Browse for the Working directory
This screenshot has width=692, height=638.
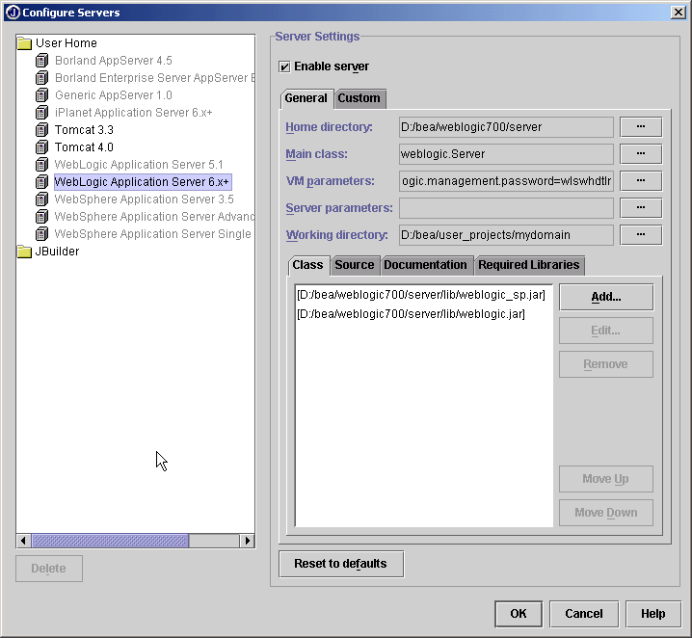click(x=641, y=235)
